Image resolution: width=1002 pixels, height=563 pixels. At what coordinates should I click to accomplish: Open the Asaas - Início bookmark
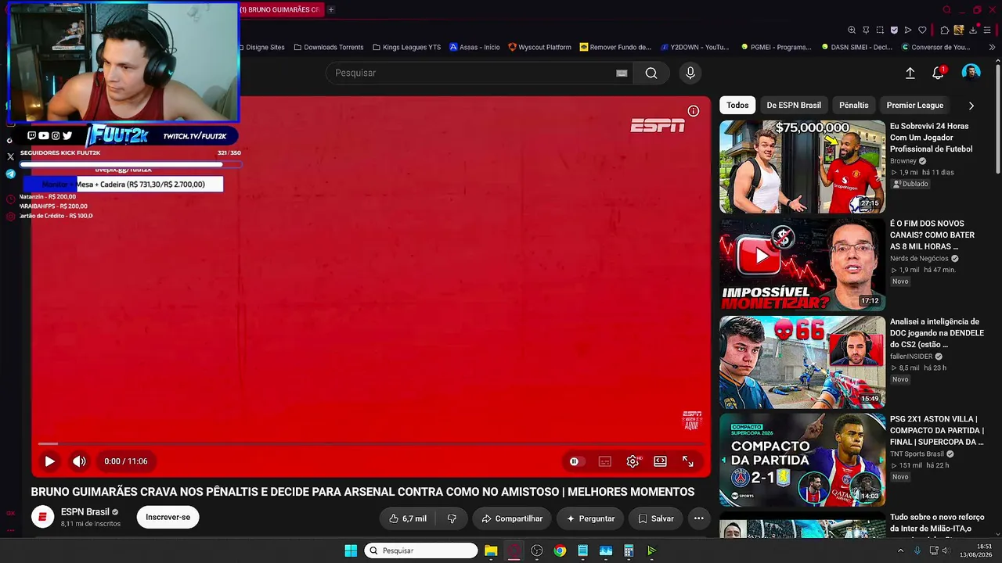474,47
